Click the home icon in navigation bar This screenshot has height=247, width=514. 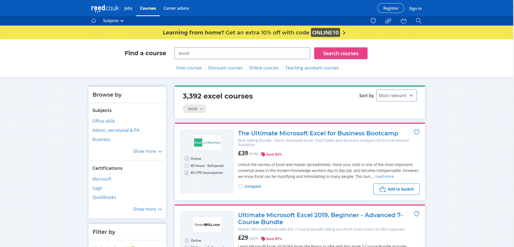coord(94,21)
